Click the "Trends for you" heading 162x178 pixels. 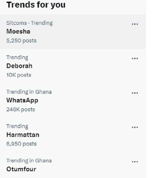[36, 5]
